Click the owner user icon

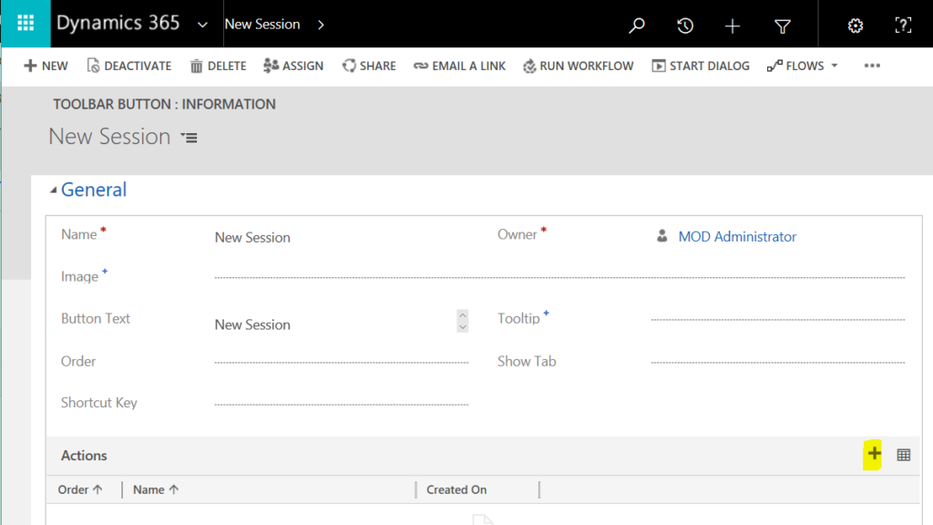pyautogui.click(x=661, y=236)
